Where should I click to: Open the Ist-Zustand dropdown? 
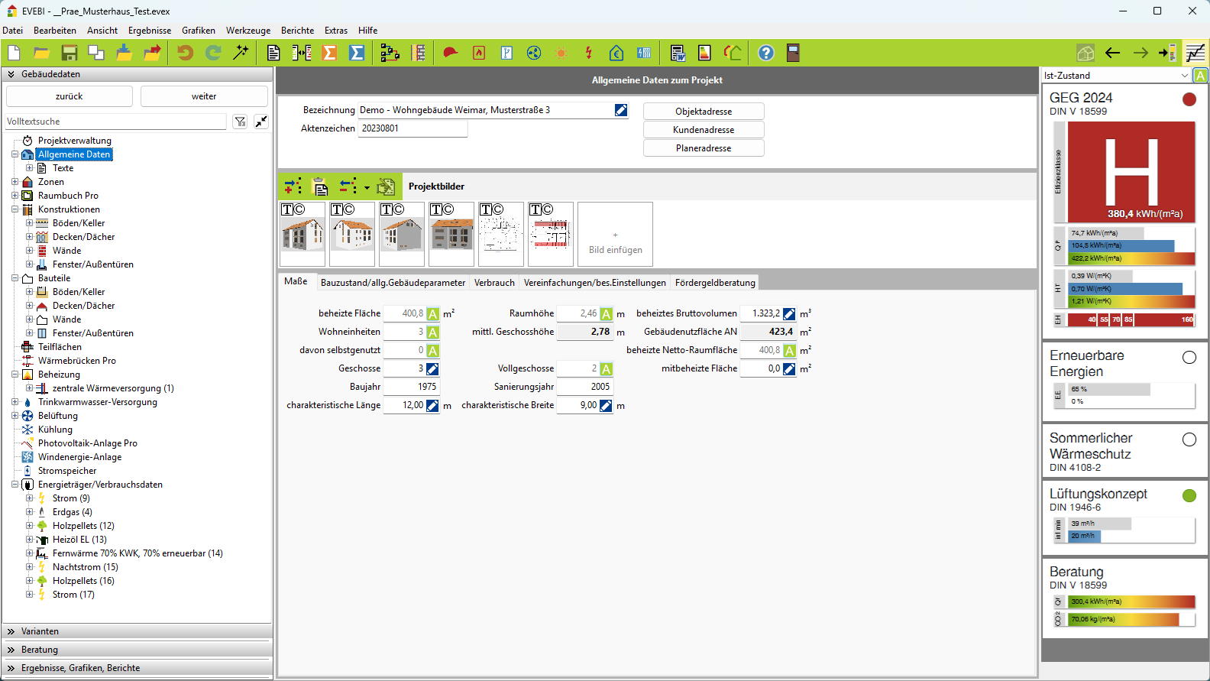point(1184,76)
